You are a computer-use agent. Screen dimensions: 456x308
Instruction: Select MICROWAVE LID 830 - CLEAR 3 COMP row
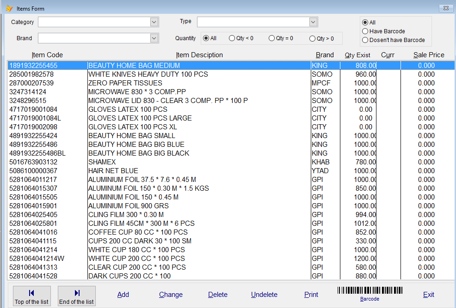coord(231,101)
